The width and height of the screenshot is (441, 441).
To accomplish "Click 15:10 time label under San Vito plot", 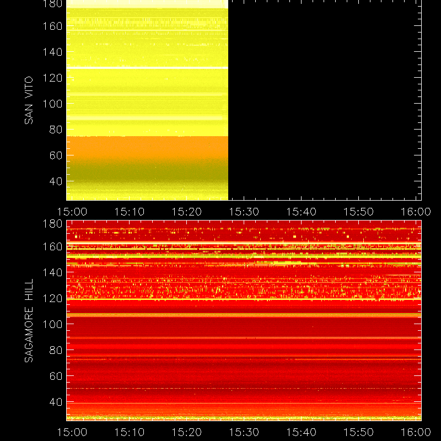I will click(130, 212).
